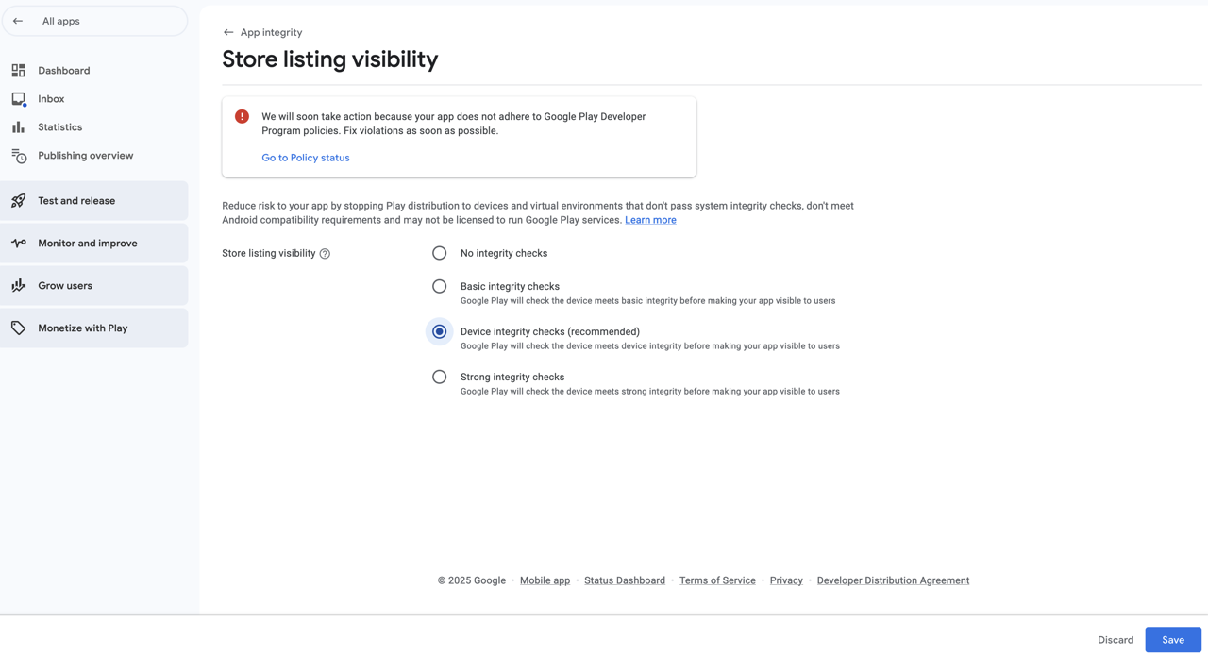The width and height of the screenshot is (1208, 656).
Task: Select Monitor and improve heartbeat icon
Action: (18, 243)
